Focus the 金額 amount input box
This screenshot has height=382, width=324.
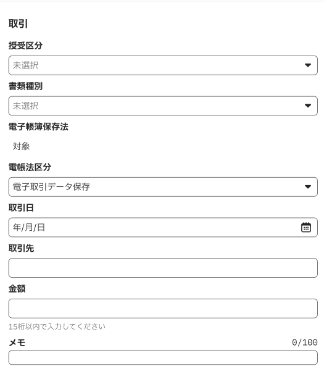pos(163,309)
